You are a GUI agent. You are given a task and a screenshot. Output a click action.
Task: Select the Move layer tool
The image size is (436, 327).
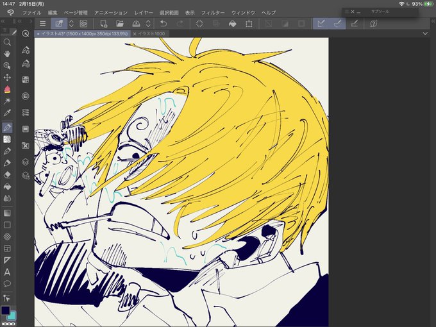[7, 78]
